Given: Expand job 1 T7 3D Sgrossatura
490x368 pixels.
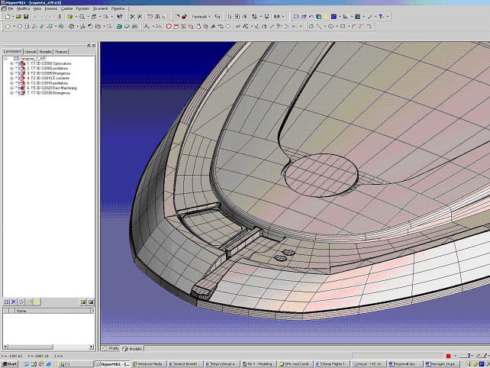Looking at the screenshot, I should point(11,63).
